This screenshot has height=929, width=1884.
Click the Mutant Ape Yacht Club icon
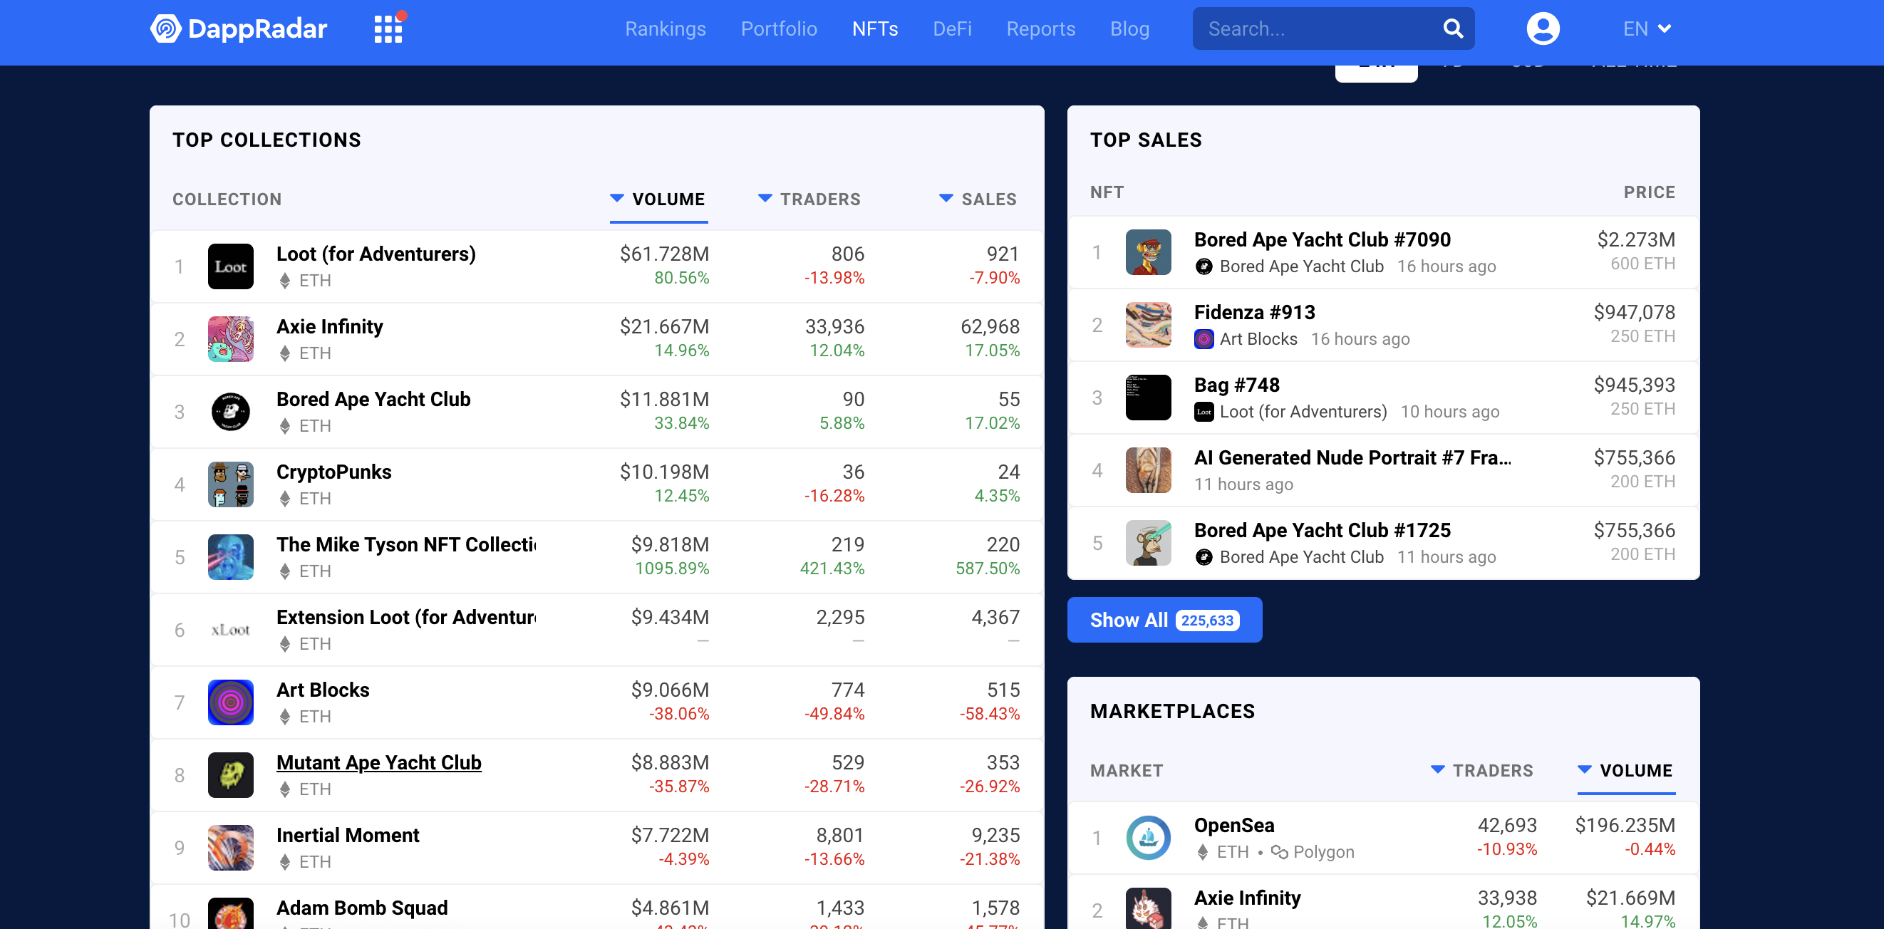point(230,774)
